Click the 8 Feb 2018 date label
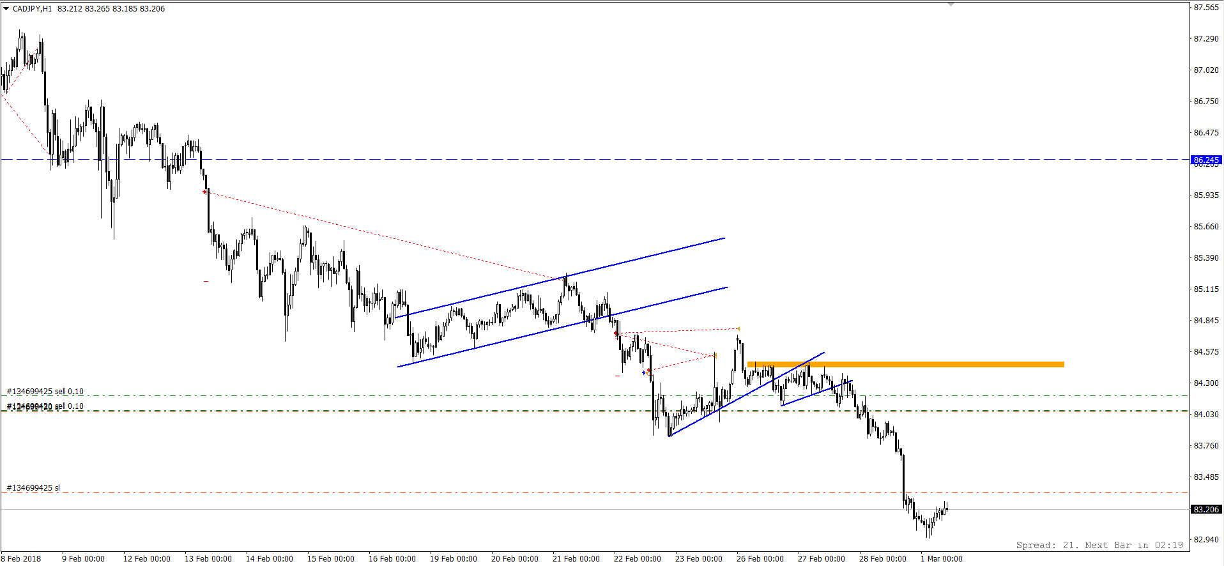Viewport: 1224px width, 566px height. click(x=21, y=559)
